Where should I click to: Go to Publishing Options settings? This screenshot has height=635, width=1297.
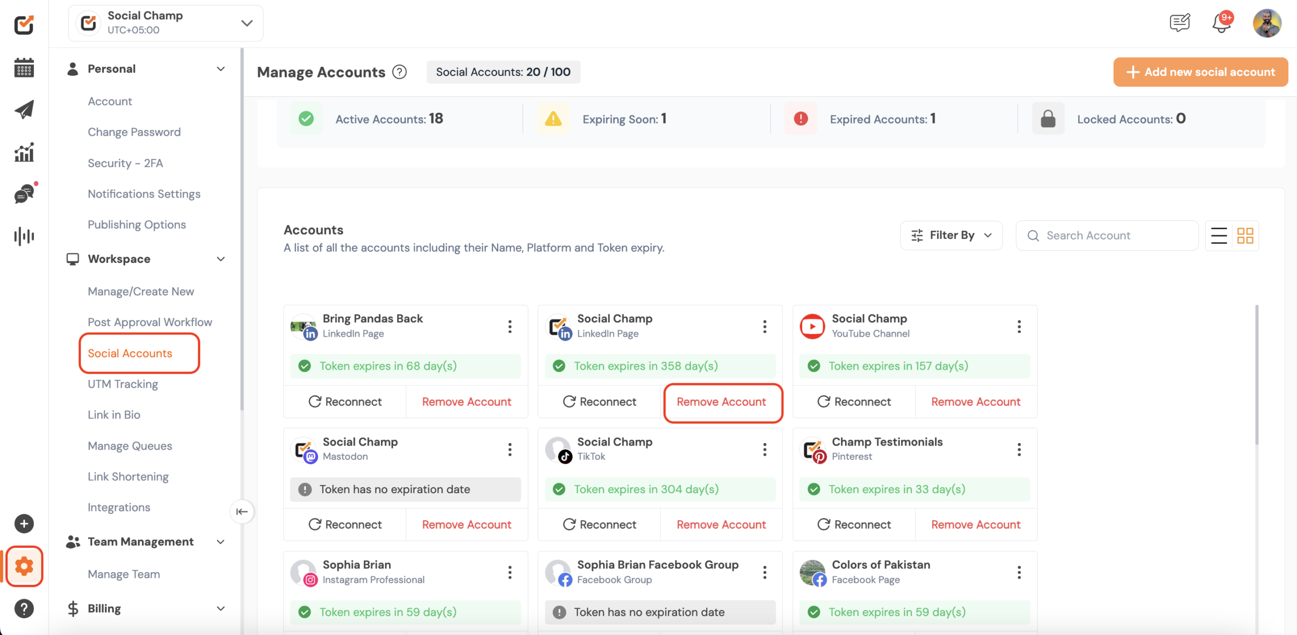(x=137, y=224)
